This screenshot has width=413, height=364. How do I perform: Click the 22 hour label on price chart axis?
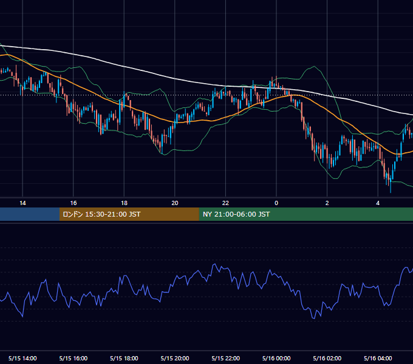click(x=225, y=203)
